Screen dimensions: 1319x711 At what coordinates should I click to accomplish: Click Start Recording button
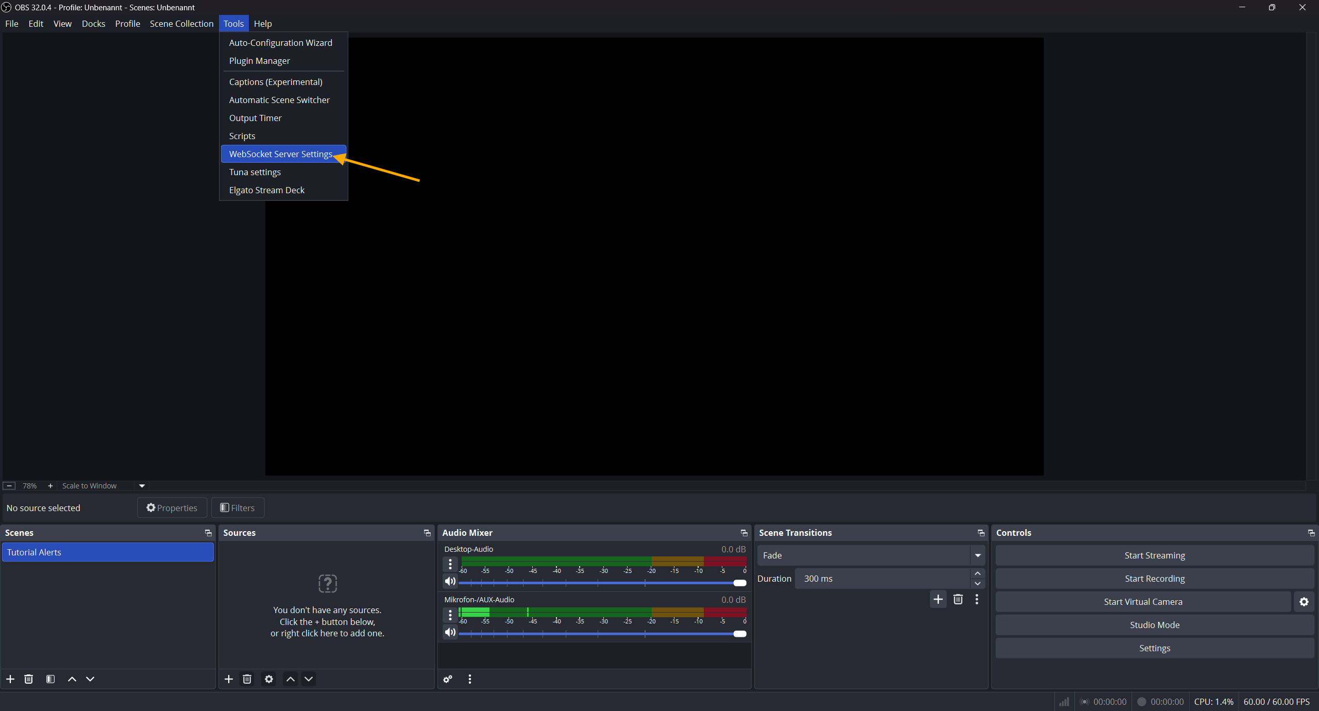point(1154,579)
